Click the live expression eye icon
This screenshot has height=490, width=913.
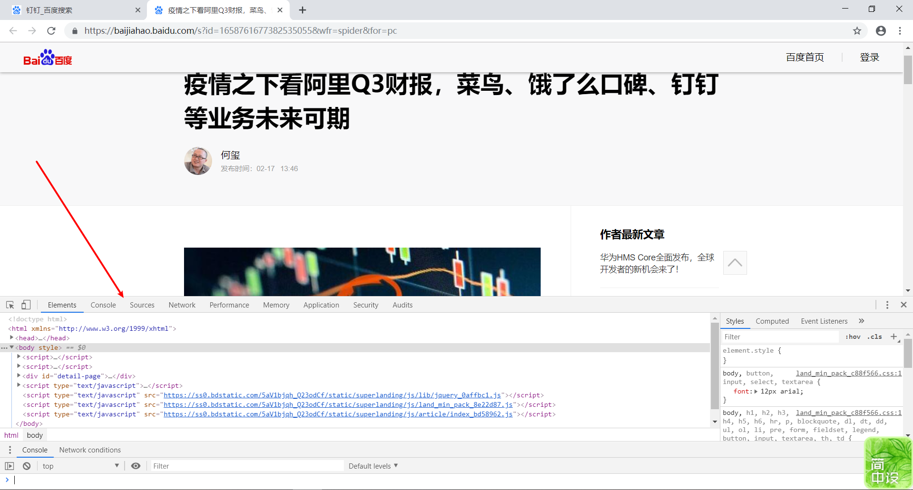pos(136,466)
